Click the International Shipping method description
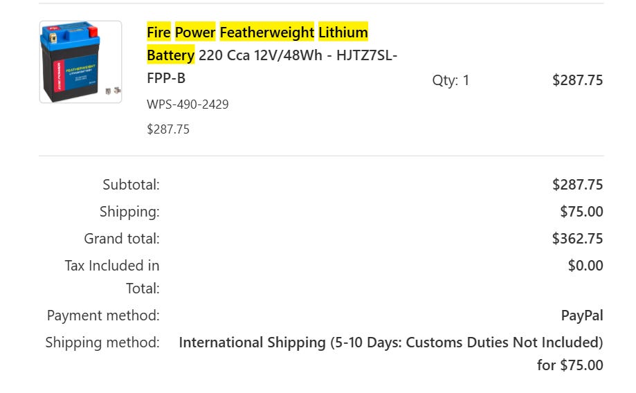 [x=390, y=342]
